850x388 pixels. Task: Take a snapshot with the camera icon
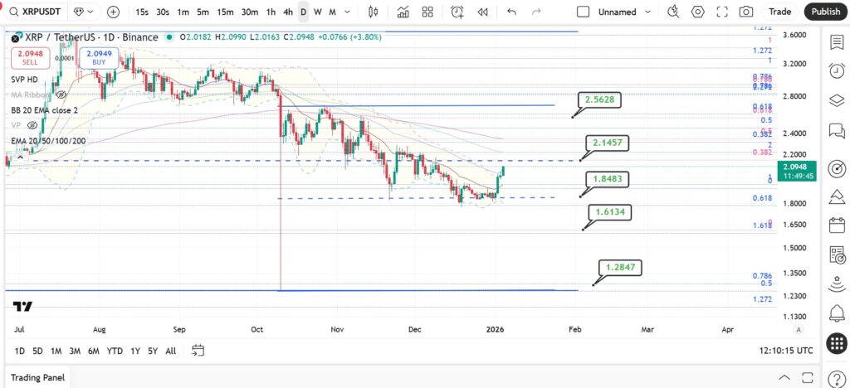click(x=746, y=12)
